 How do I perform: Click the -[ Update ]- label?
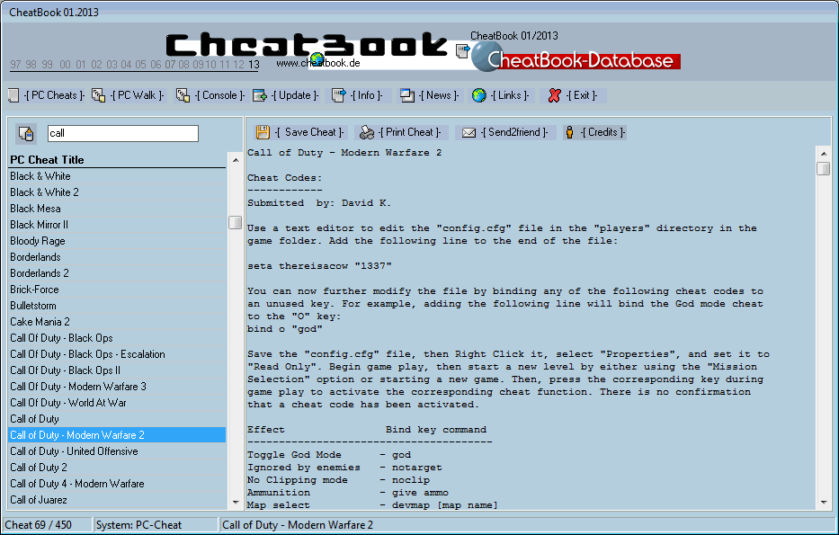295,96
